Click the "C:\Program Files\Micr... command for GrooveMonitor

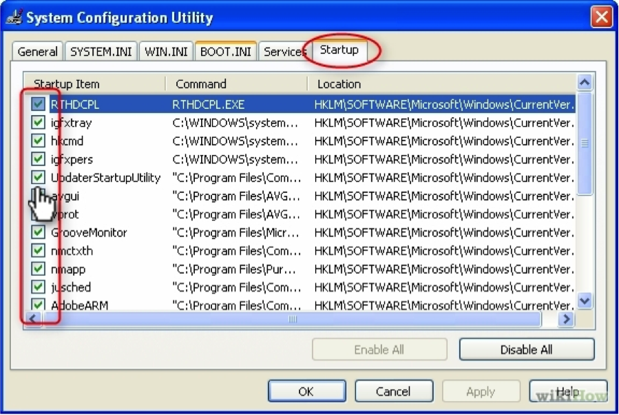pyautogui.click(x=235, y=232)
